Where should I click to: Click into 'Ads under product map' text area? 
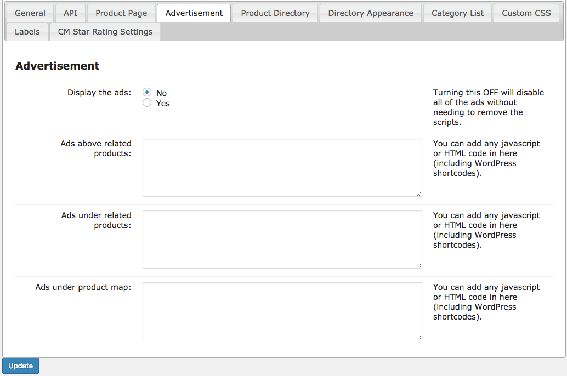[x=282, y=311]
